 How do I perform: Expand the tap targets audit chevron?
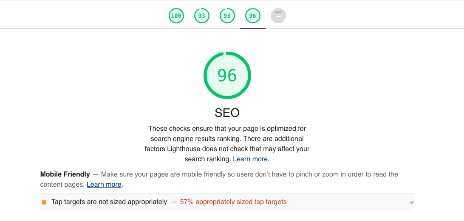point(411,202)
